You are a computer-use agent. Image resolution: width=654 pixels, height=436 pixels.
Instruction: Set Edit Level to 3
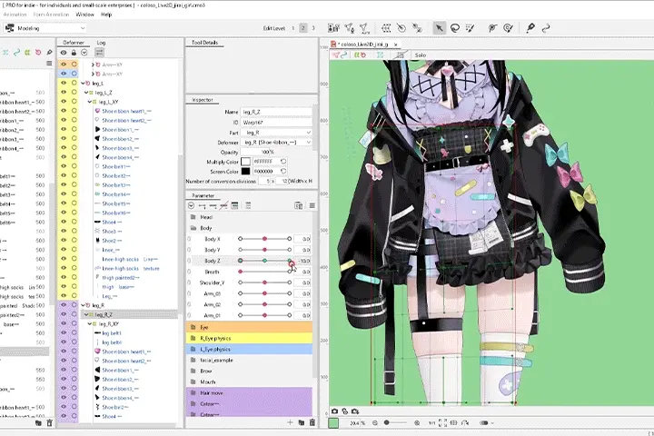pyautogui.click(x=313, y=28)
